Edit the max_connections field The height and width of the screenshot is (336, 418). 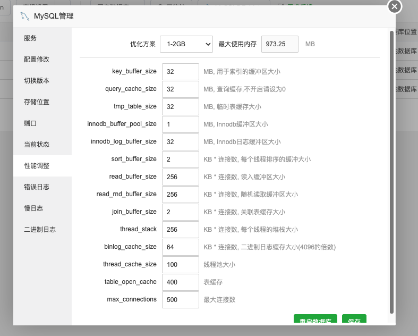coord(181,300)
